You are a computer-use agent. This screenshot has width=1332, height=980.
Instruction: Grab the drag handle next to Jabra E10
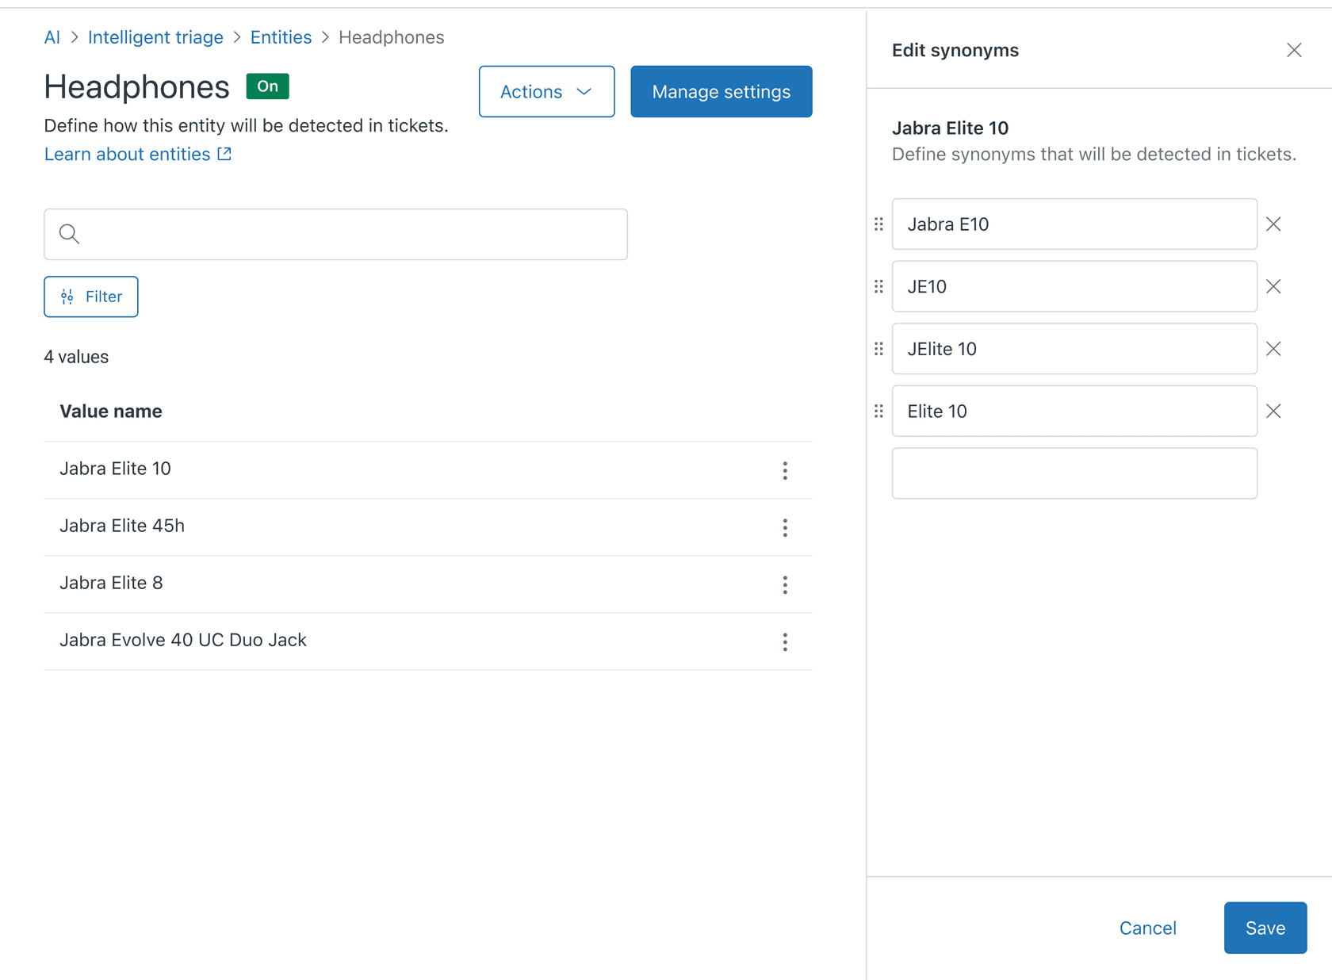click(x=878, y=224)
